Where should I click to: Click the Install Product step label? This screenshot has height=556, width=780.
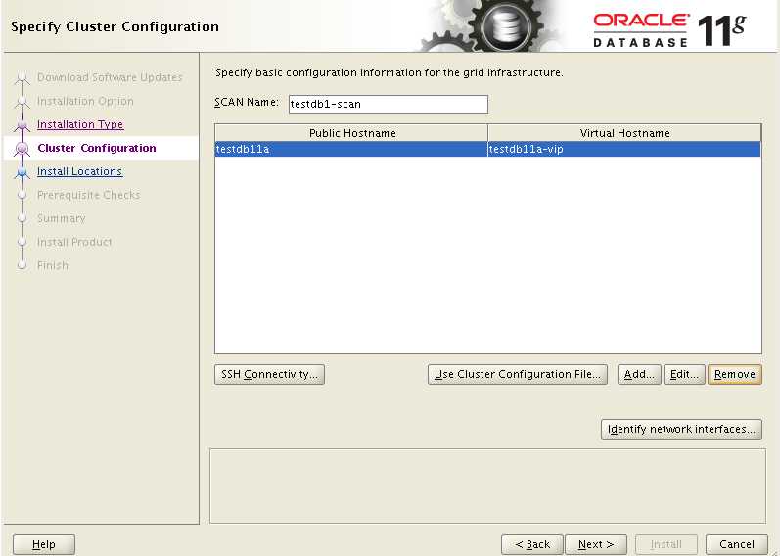pyautogui.click(x=74, y=242)
